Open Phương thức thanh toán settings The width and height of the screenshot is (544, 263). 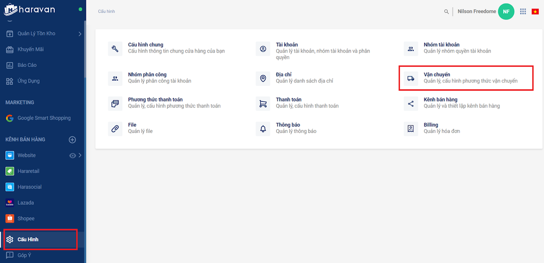[x=156, y=99]
